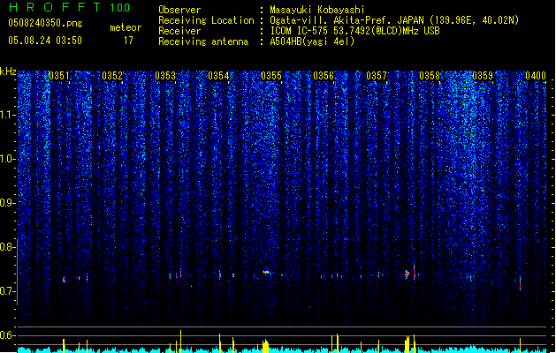Click the Observer label

[x=179, y=10]
